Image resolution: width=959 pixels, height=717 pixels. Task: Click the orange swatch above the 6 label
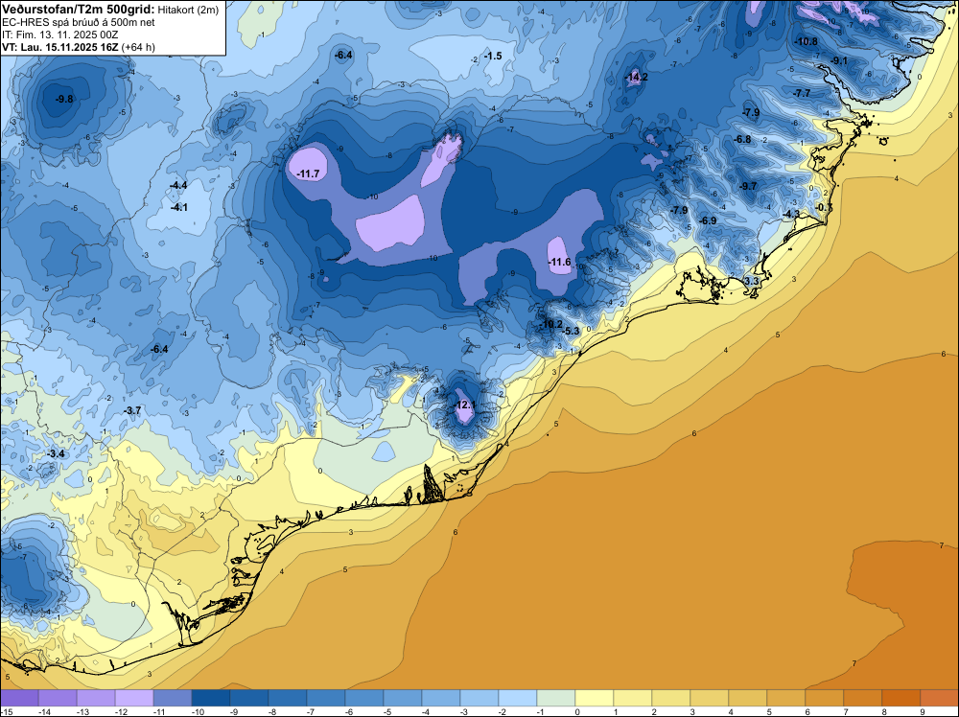point(825,698)
